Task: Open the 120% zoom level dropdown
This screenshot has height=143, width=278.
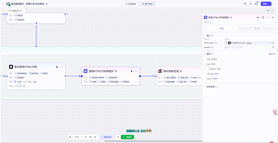Action: (x=79, y=137)
